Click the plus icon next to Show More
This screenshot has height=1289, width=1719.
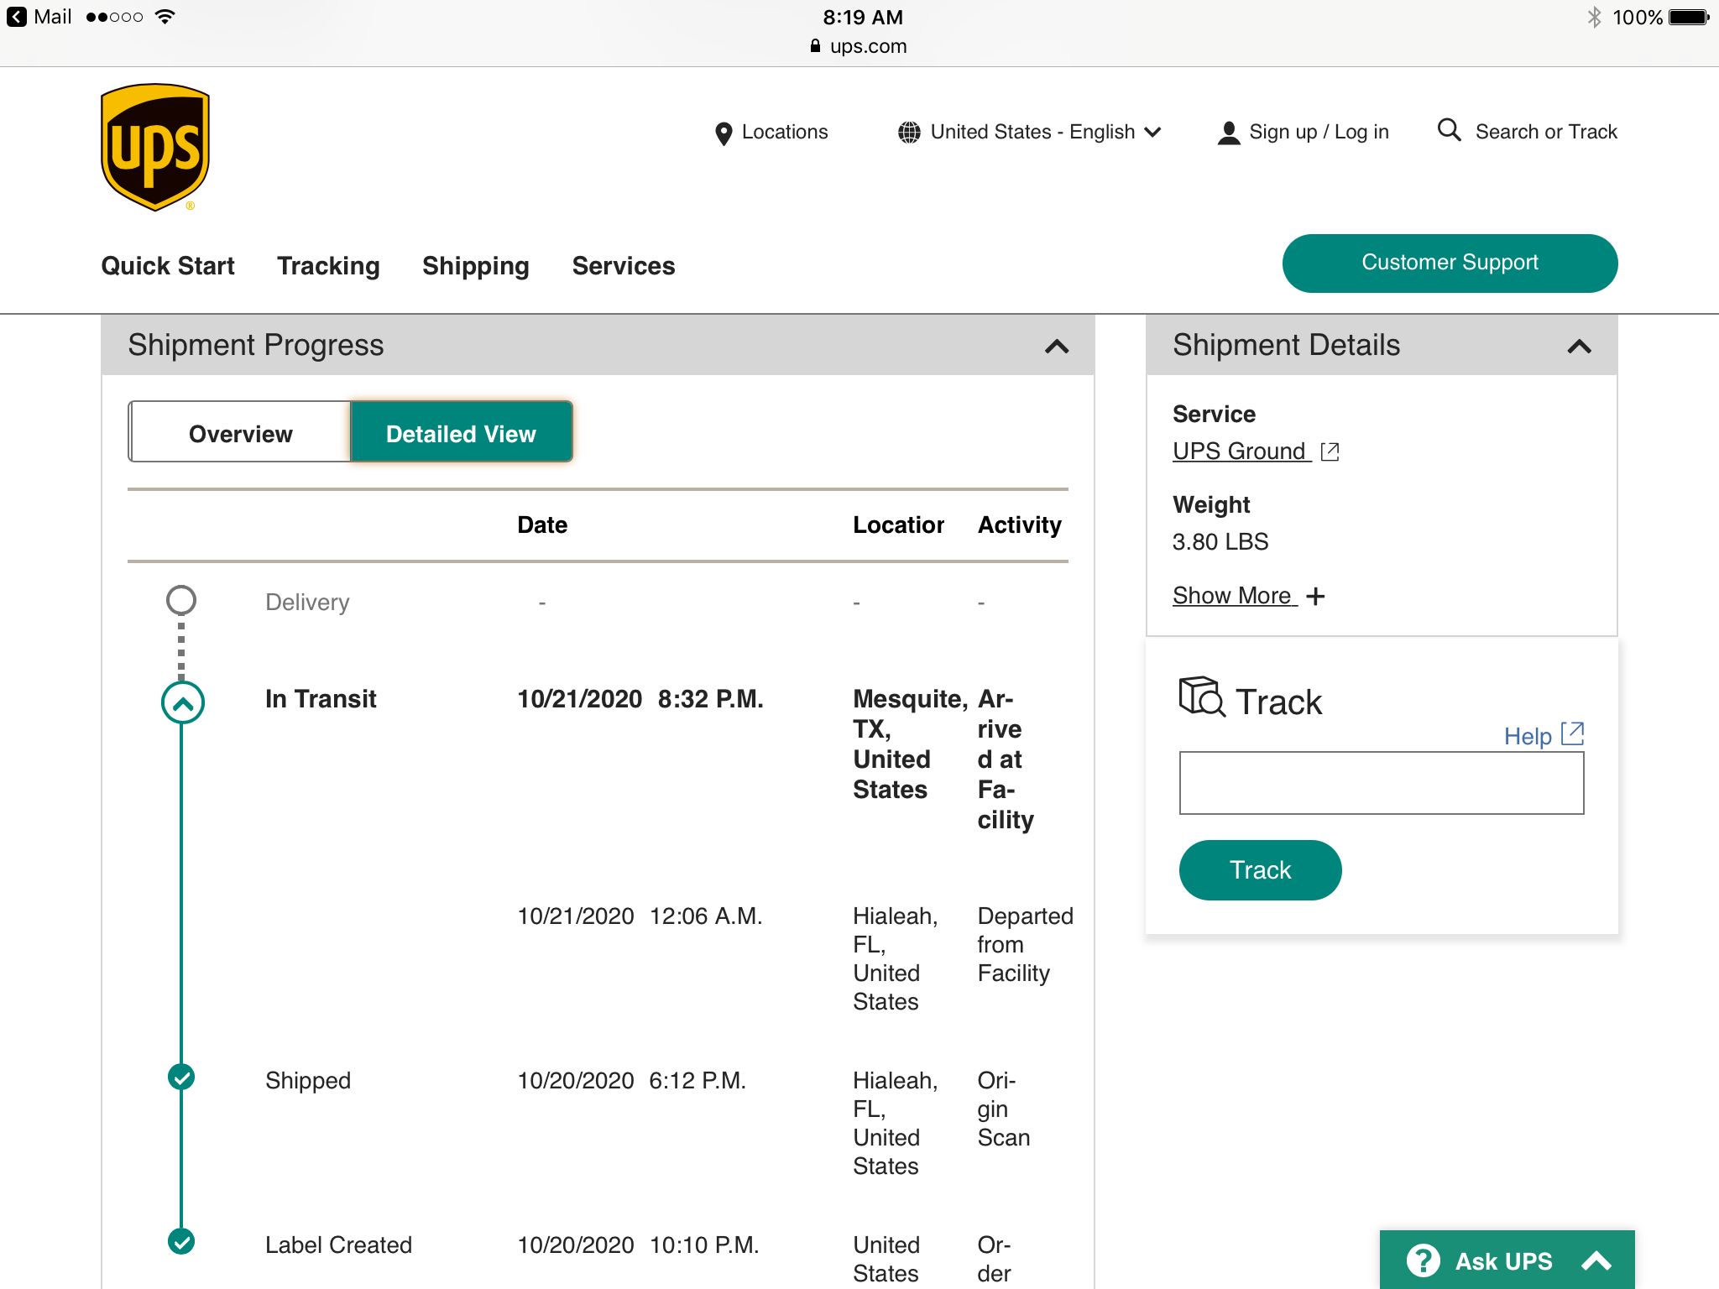tap(1315, 596)
